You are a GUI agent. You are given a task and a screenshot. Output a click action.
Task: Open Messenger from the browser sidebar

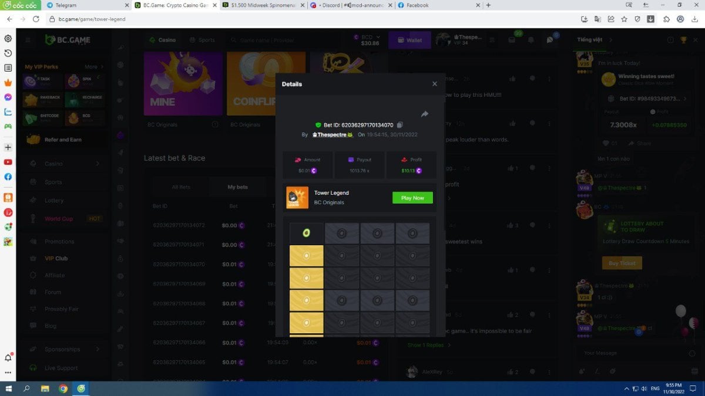8,97
